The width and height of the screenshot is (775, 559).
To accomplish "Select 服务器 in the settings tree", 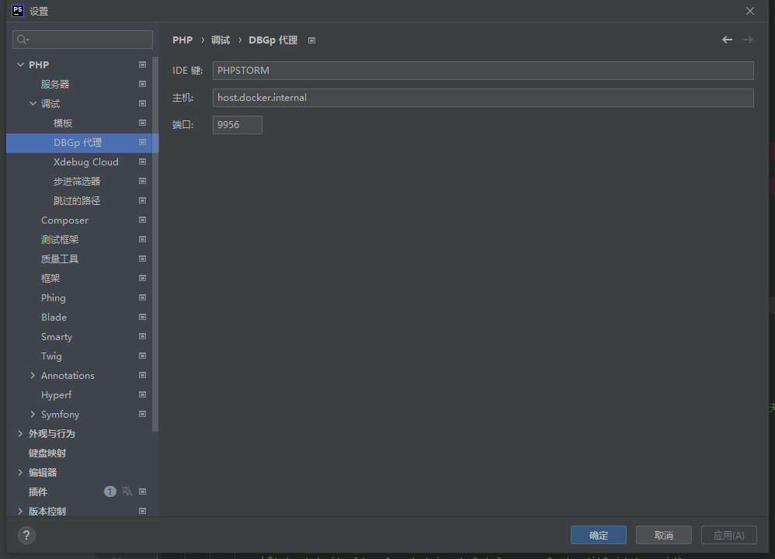I will click(55, 84).
